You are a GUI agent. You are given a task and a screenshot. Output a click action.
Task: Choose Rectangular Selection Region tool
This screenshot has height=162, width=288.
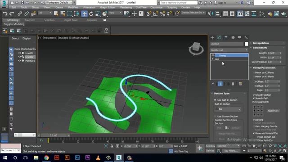tap(70, 13)
